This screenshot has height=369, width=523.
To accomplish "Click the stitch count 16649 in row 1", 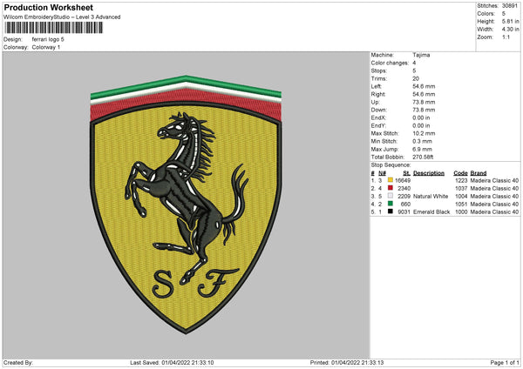I will (403, 180).
